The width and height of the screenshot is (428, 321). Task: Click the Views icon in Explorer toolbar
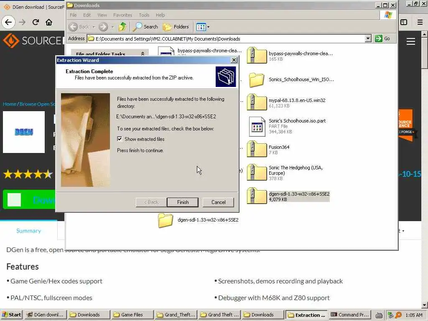click(x=201, y=27)
